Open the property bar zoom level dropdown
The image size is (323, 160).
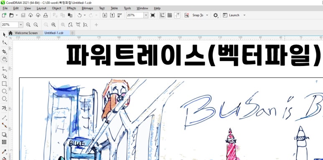pyautogui.click(x=21, y=25)
